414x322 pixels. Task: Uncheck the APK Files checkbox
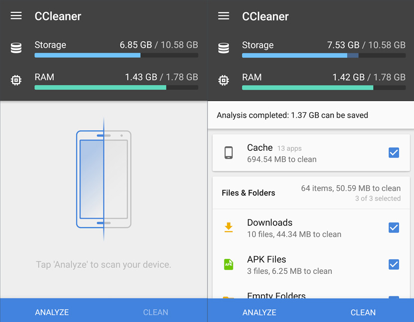pyautogui.click(x=394, y=264)
